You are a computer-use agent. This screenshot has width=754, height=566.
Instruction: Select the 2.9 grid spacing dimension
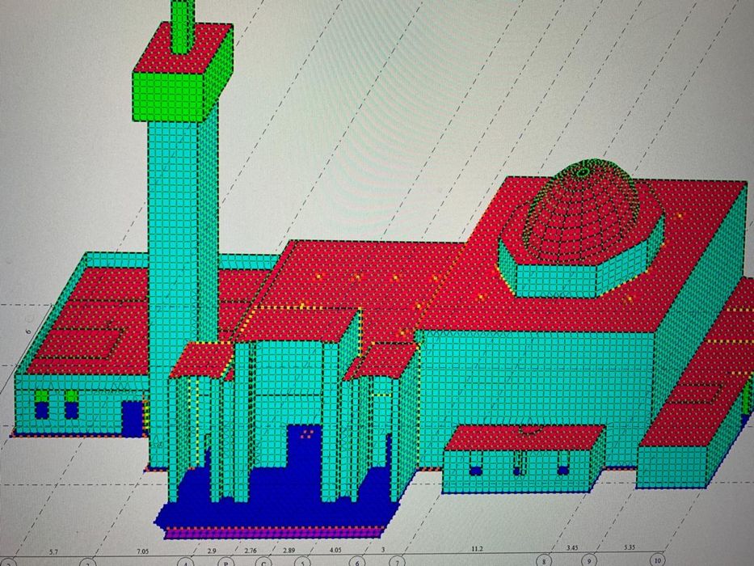[x=212, y=551]
